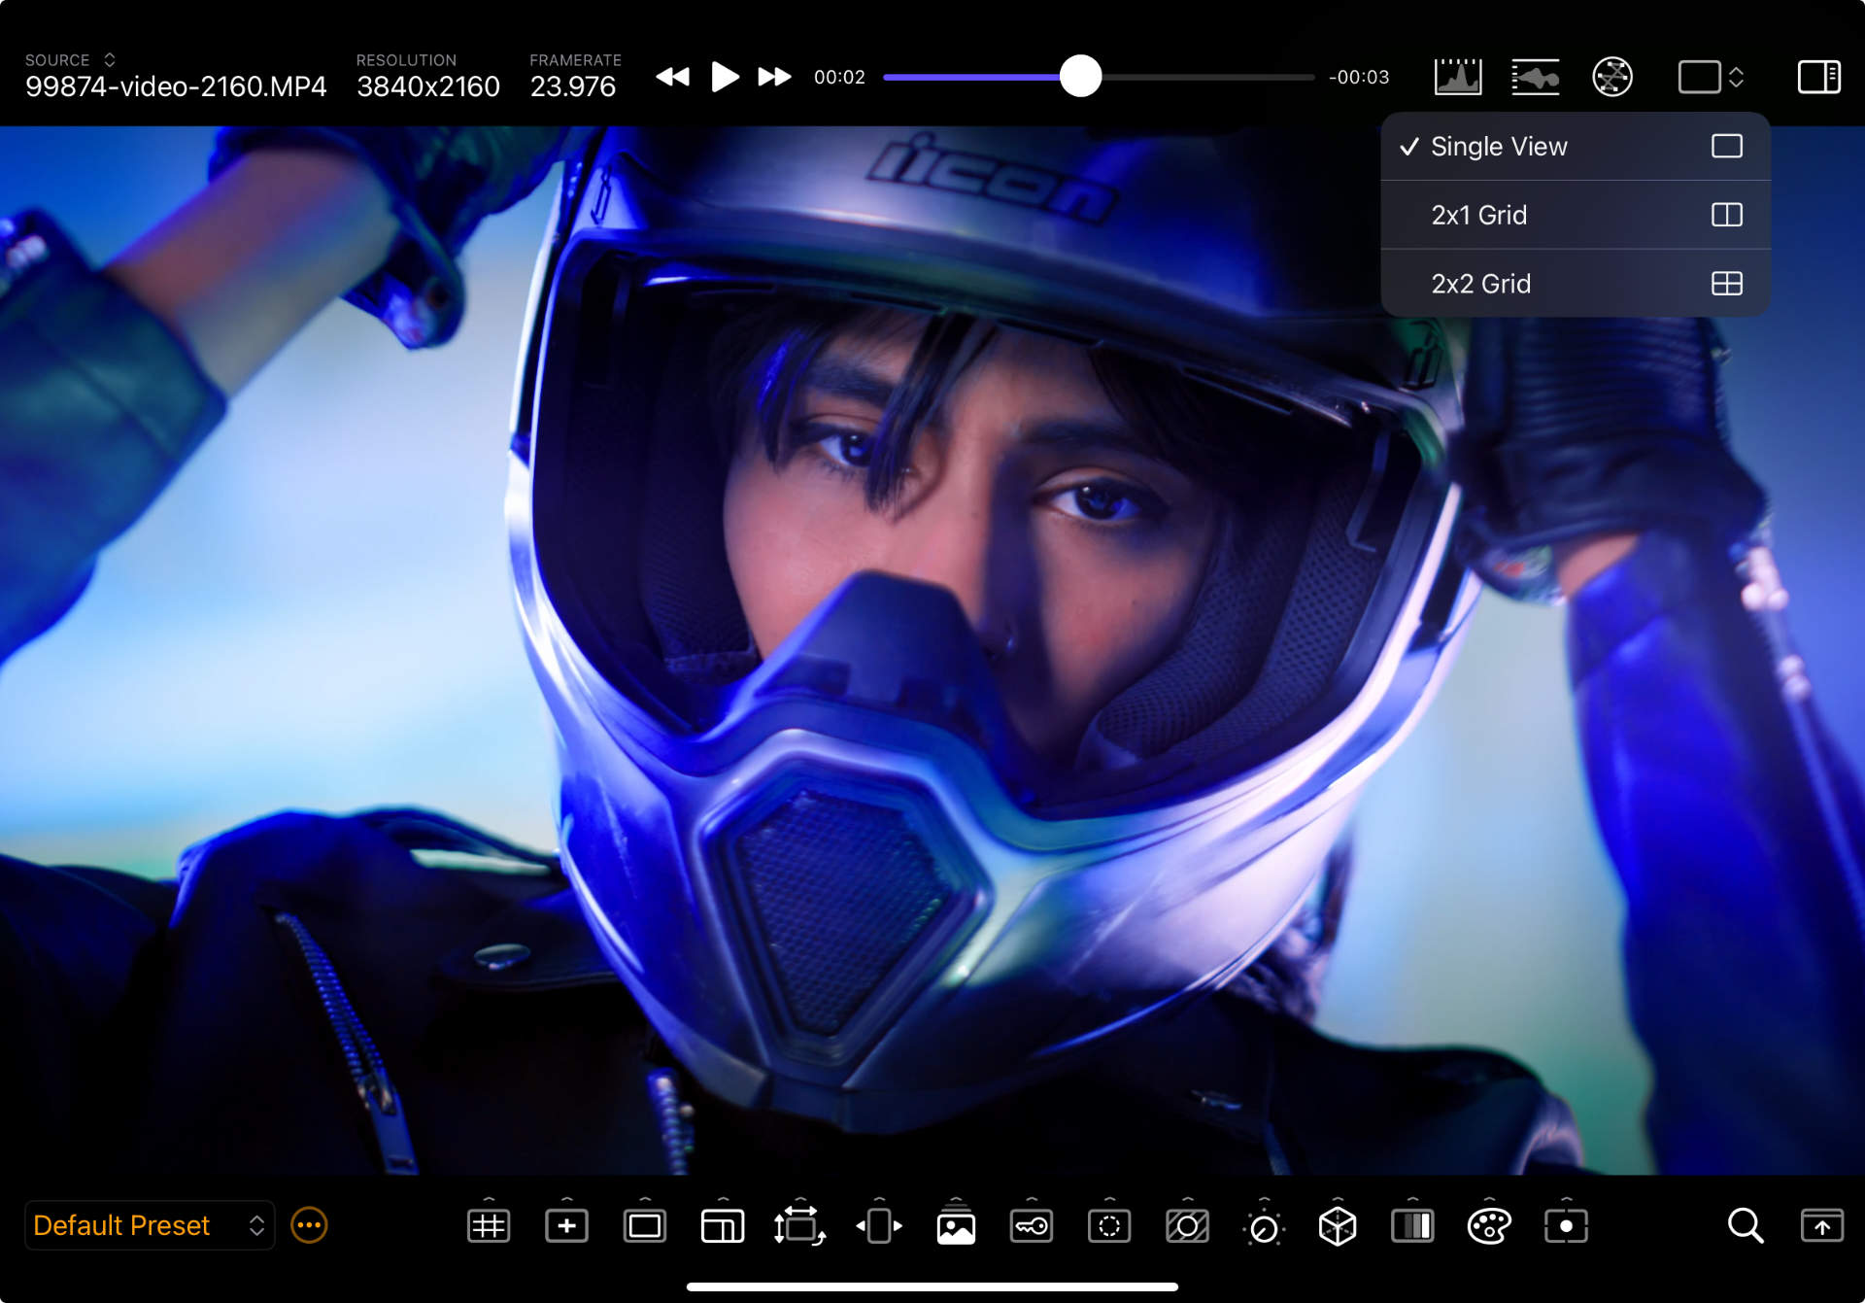Image resolution: width=1865 pixels, height=1303 pixels.
Task: Click the key icon tool
Action: (1032, 1226)
